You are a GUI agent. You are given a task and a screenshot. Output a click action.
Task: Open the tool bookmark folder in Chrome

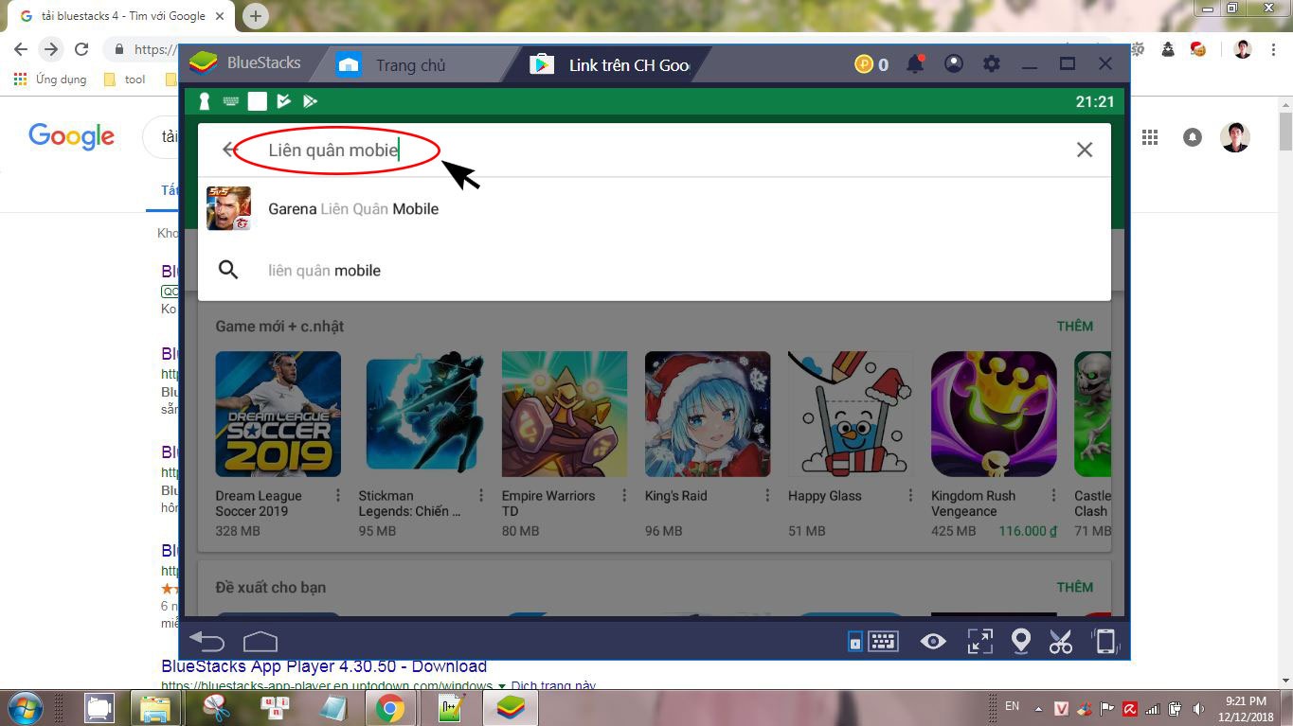tap(124, 80)
